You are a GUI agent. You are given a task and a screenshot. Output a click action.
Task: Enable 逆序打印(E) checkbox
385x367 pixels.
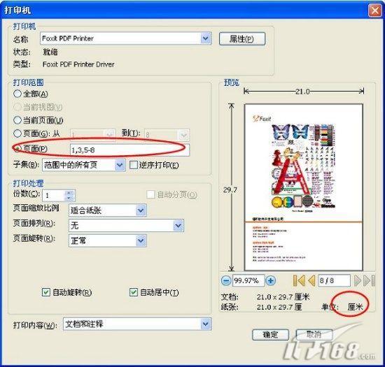(x=133, y=165)
